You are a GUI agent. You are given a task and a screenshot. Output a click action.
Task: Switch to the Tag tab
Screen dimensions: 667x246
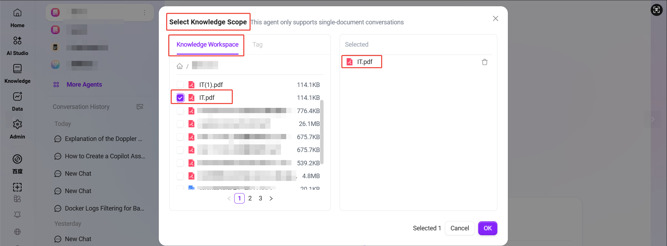[x=257, y=44]
